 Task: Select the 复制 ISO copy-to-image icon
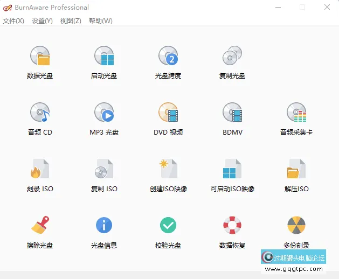pos(104,169)
